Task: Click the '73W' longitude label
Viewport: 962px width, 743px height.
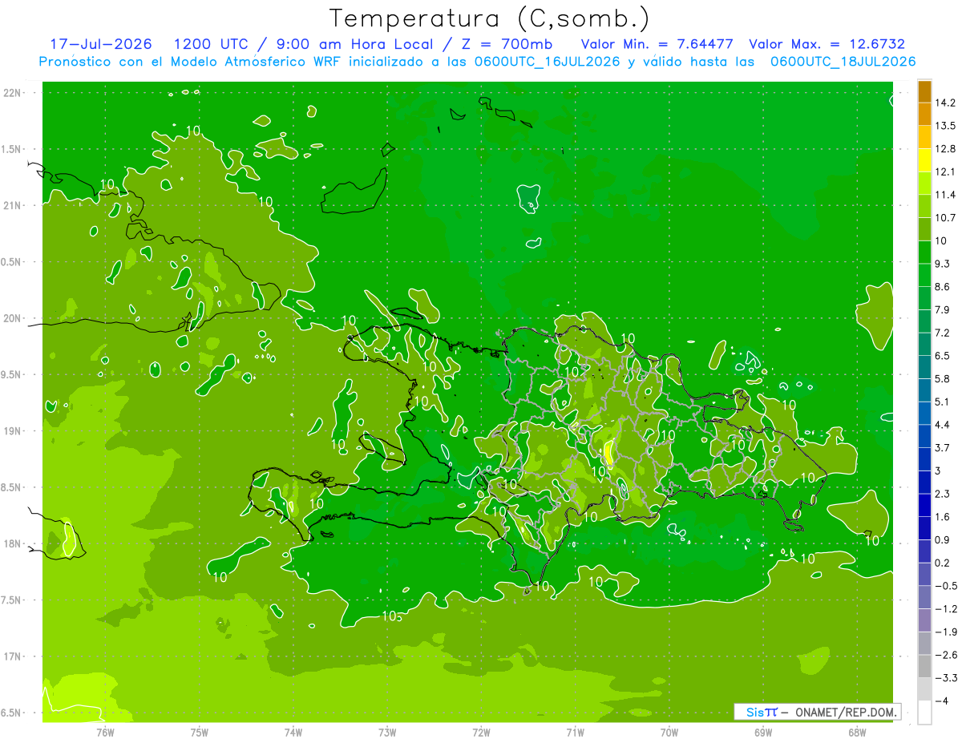Action: click(387, 733)
